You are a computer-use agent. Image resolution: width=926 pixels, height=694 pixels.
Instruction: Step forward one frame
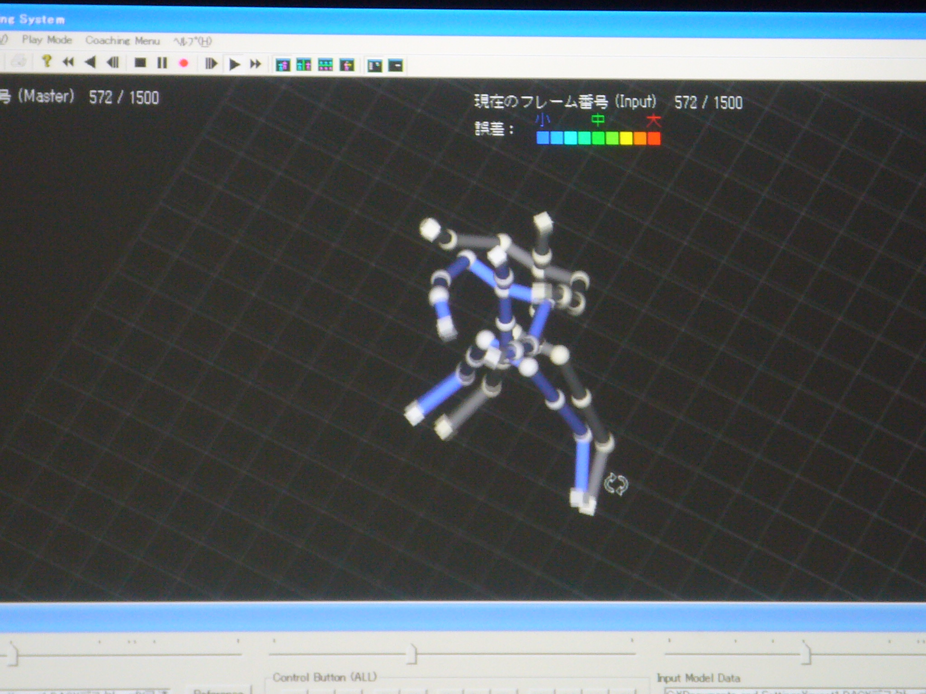click(211, 64)
